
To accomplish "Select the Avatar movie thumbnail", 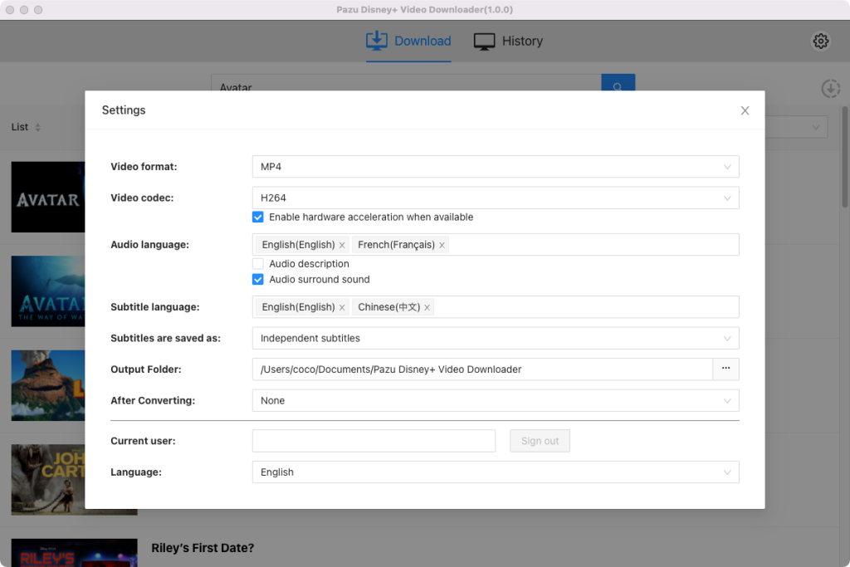I will [48, 197].
